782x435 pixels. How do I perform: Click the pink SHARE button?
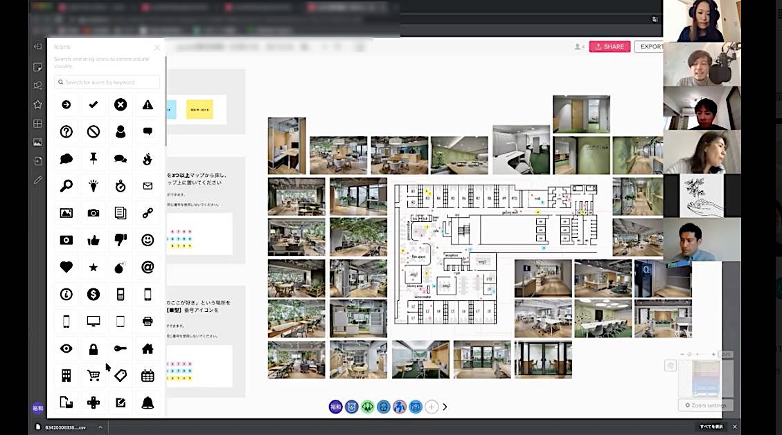point(610,46)
